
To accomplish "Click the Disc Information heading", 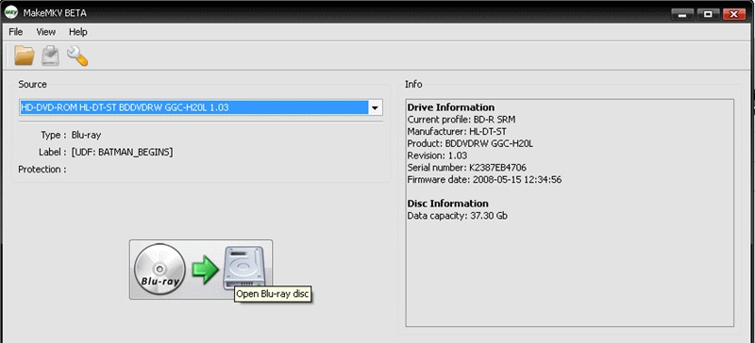I will [447, 203].
